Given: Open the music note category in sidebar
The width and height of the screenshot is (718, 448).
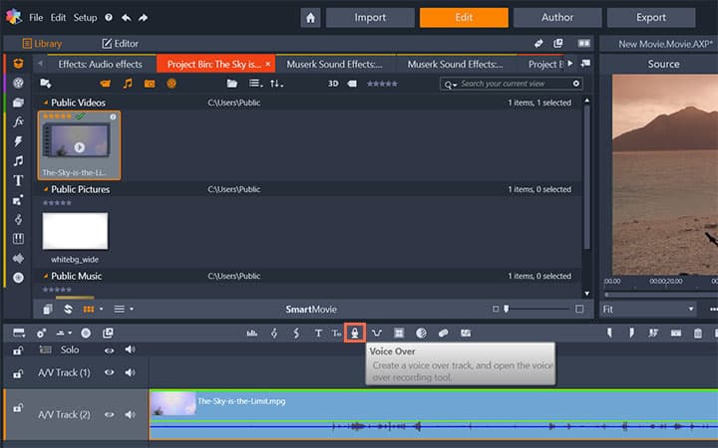Looking at the screenshot, I should point(18,160).
